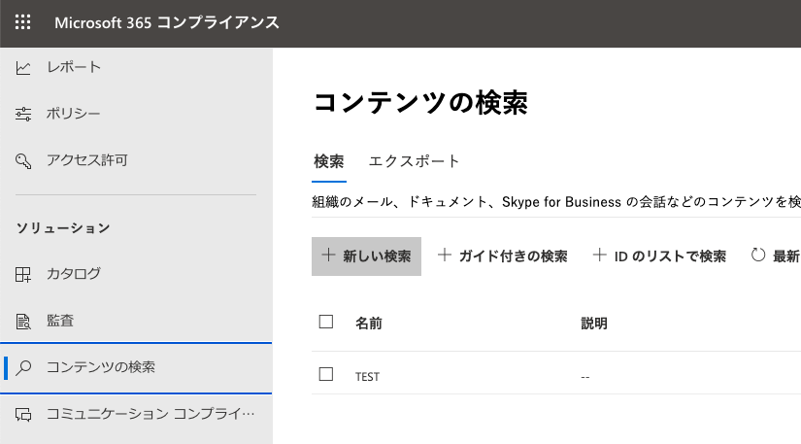This screenshot has height=444, width=801.
Task: Sort by the 名前 column header
Action: coord(369,323)
